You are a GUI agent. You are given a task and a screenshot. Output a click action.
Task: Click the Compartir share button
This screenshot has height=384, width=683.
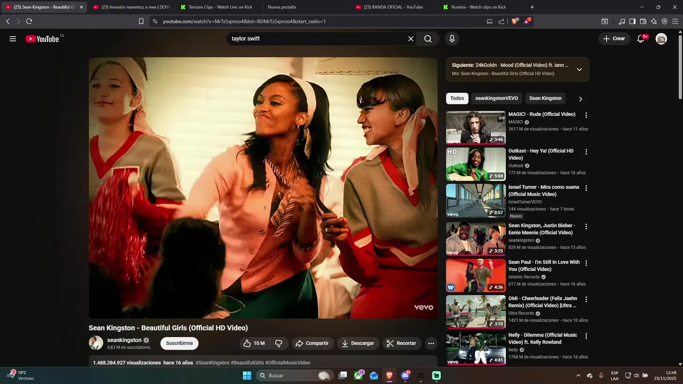[x=312, y=343]
